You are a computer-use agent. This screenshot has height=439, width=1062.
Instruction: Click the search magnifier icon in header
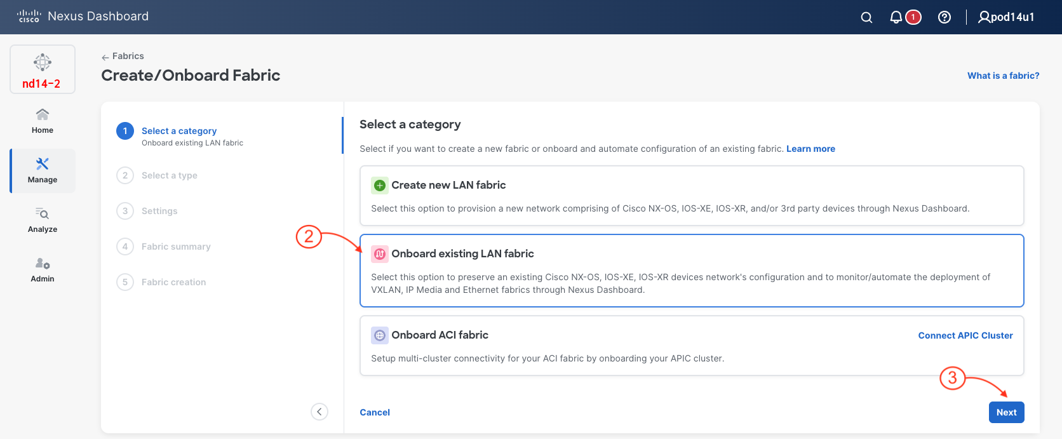click(866, 17)
